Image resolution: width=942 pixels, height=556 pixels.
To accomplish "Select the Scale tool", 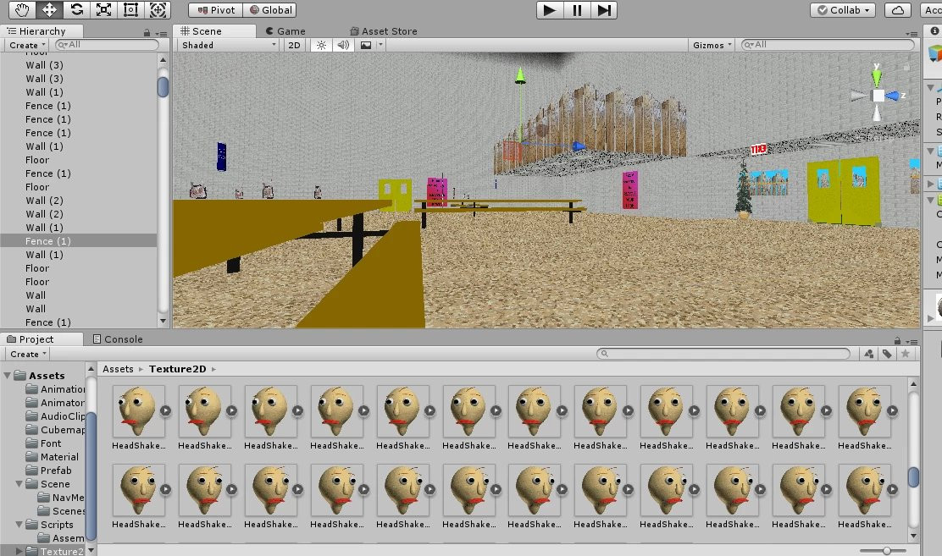I will click(x=105, y=9).
